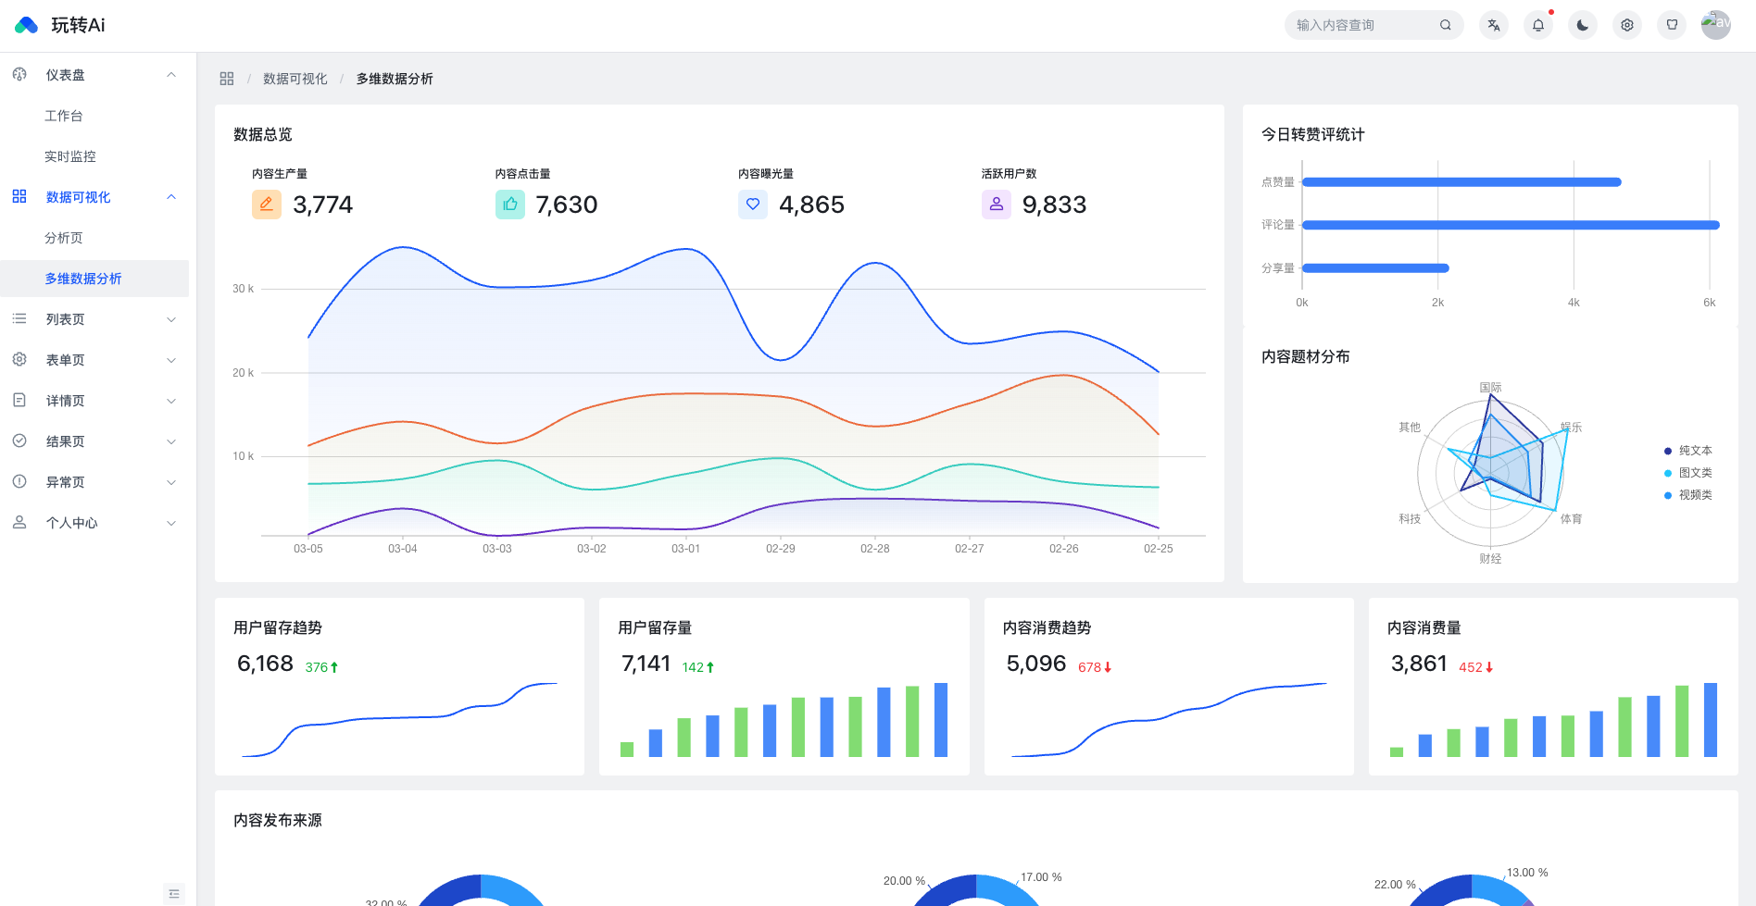Image resolution: width=1756 pixels, height=906 pixels.
Task: Focus the 输入内容查询 search field
Action: 1373,25
